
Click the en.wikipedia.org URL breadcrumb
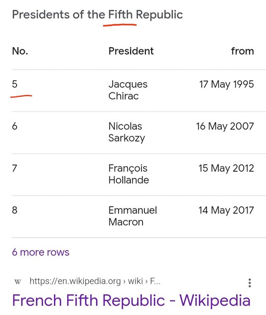[x=95, y=281]
